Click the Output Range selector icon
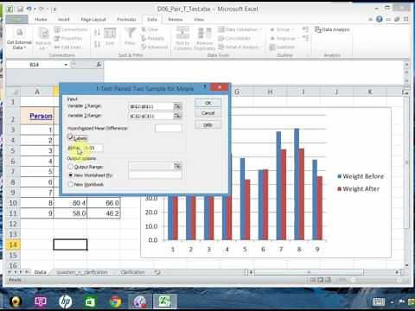 [177, 166]
